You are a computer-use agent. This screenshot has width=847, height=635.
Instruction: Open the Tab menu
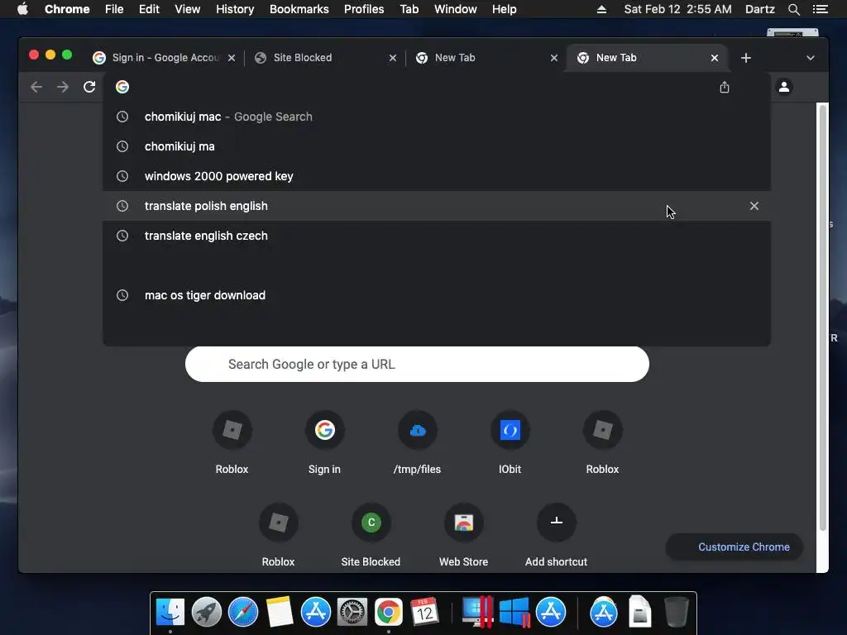pyautogui.click(x=409, y=9)
